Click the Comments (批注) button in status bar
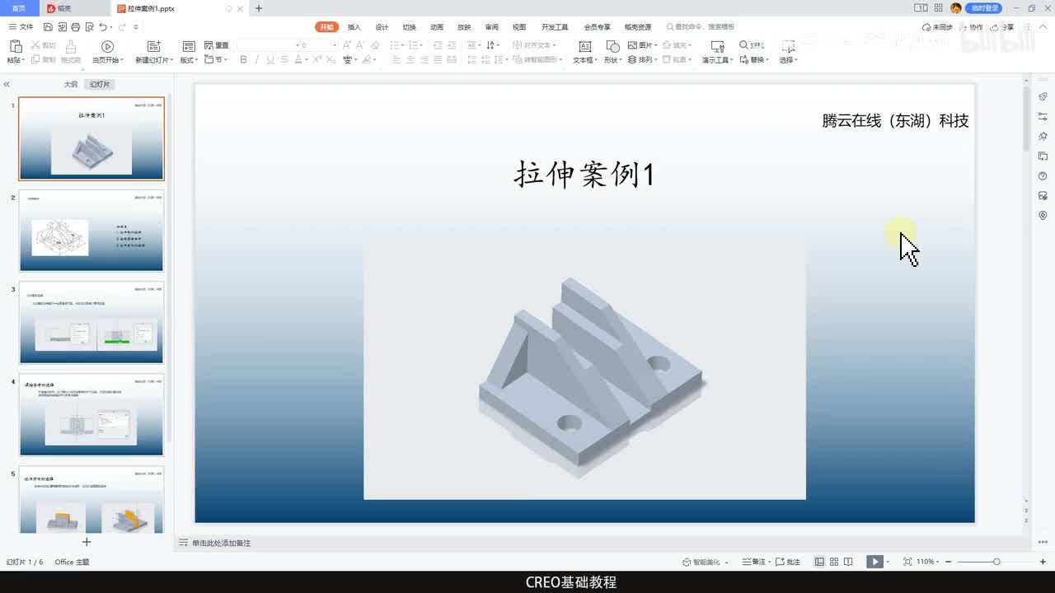This screenshot has width=1055, height=593. point(788,562)
